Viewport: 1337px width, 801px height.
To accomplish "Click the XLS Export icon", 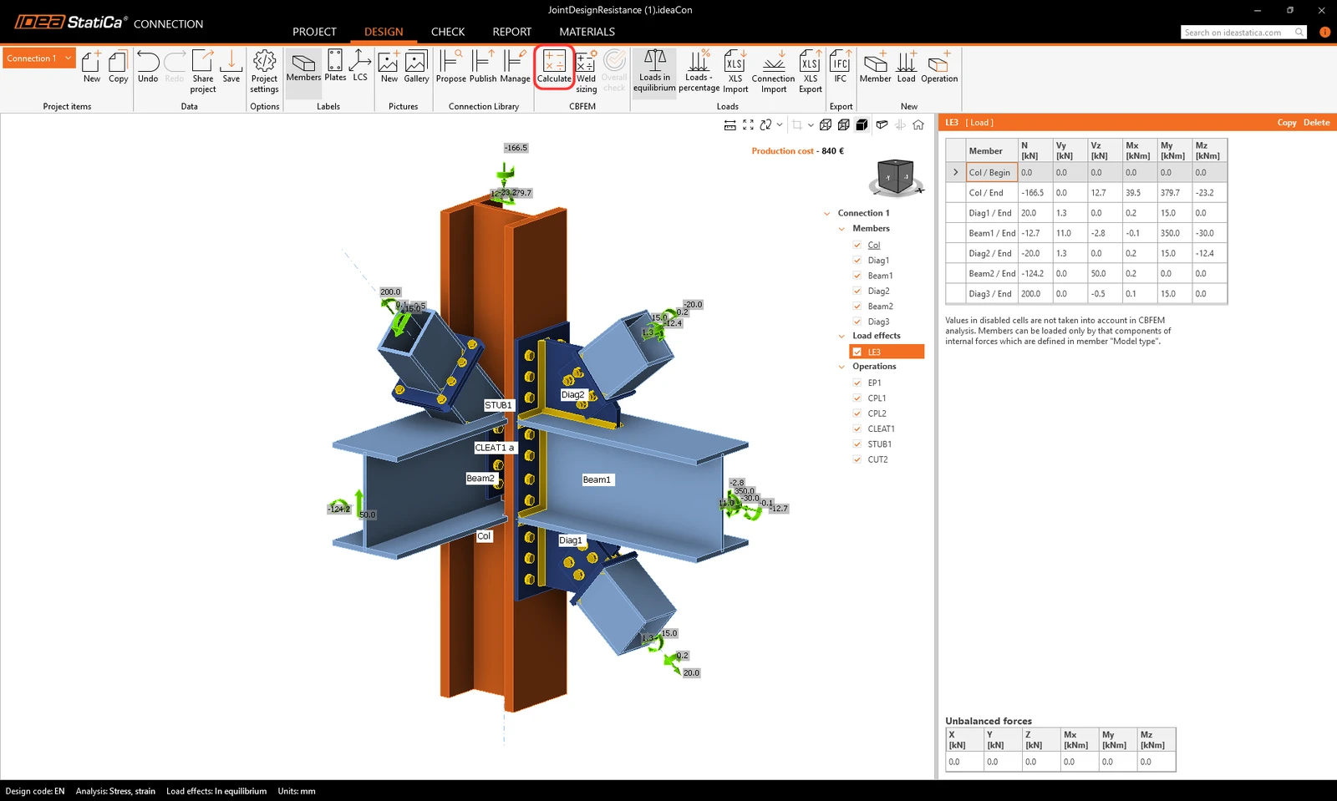I will [x=811, y=71].
